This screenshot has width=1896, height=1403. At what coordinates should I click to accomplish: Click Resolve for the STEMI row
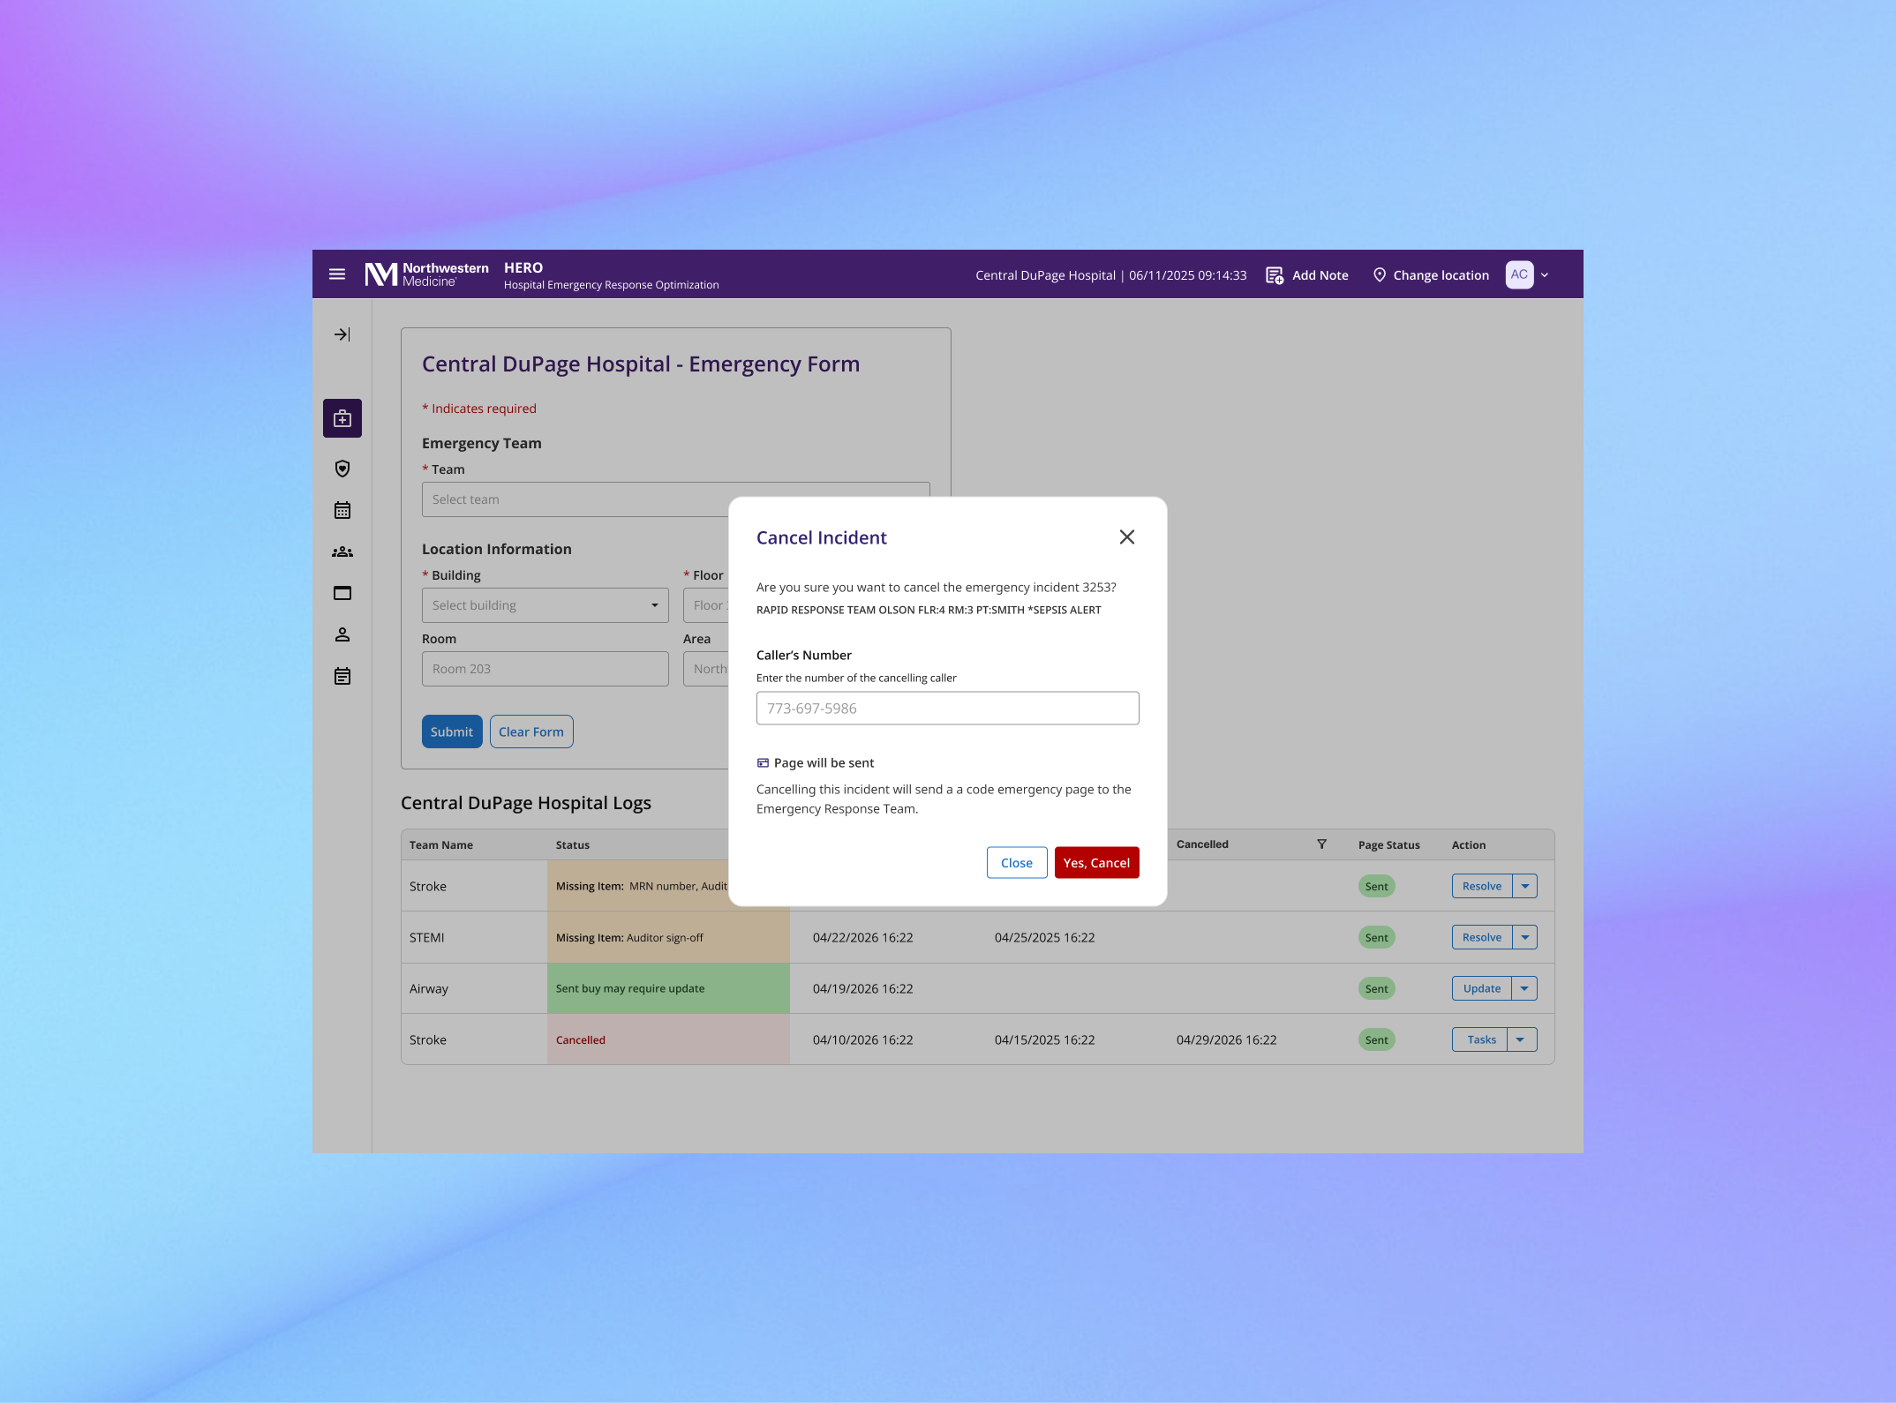pyautogui.click(x=1481, y=937)
